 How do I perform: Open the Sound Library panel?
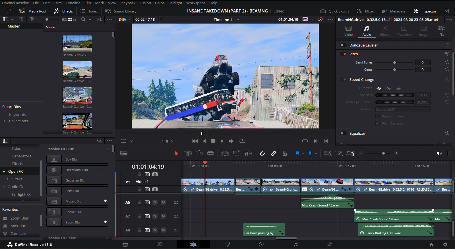(x=121, y=11)
